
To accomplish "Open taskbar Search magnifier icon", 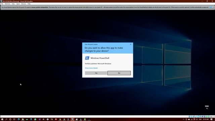I will (x=6, y=119).
